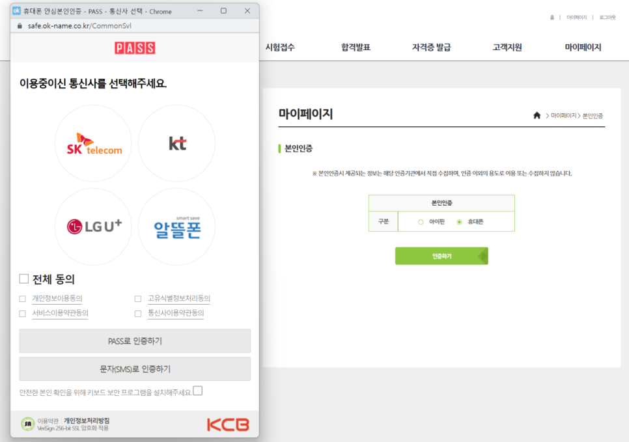This screenshot has width=629, height=442.
Task: Click the VeriSign SSL seal icon
Action: 28,424
